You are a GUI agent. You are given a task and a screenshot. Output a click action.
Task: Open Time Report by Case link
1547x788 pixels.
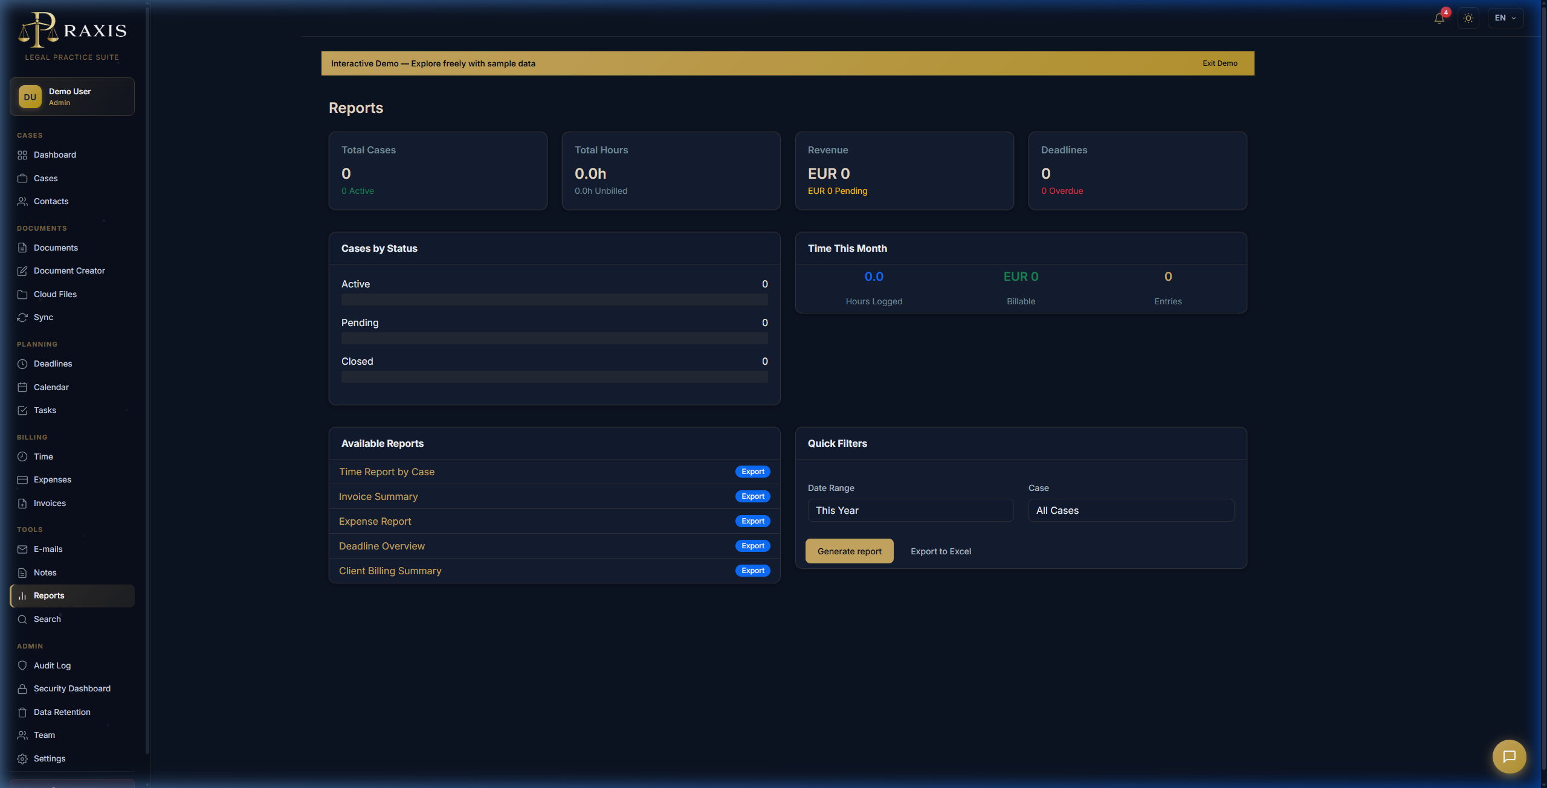click(x=387, y=472)
